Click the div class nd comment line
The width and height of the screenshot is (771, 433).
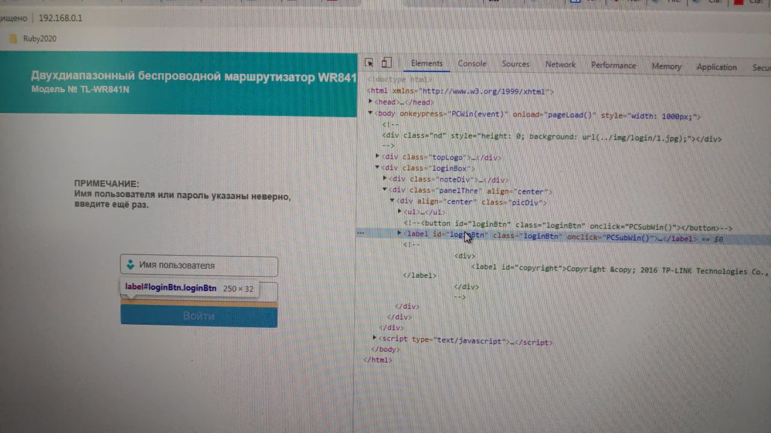coord(552,138)
